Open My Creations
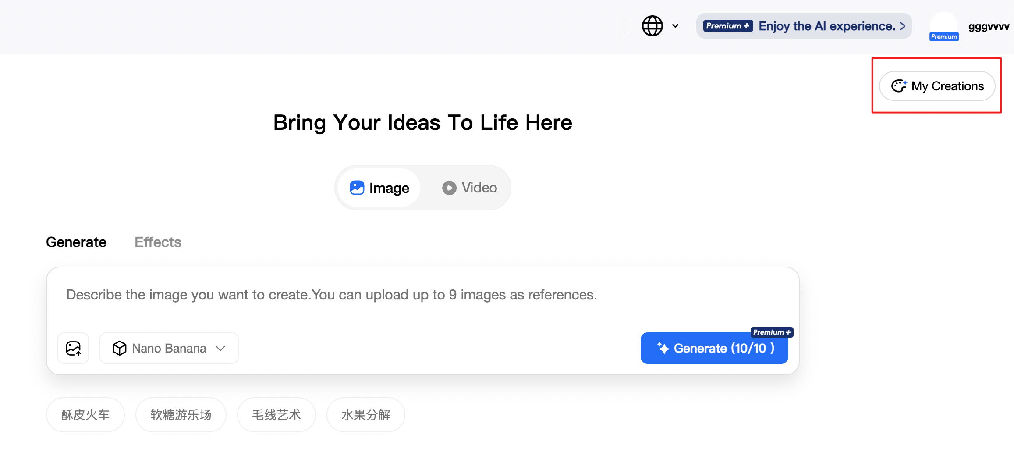Viewport: 1014px width, 463px height. [937, 86]
